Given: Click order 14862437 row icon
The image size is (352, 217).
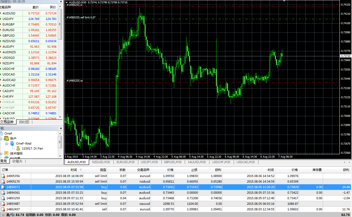Looking at the screenshot, I should (3, 209).
